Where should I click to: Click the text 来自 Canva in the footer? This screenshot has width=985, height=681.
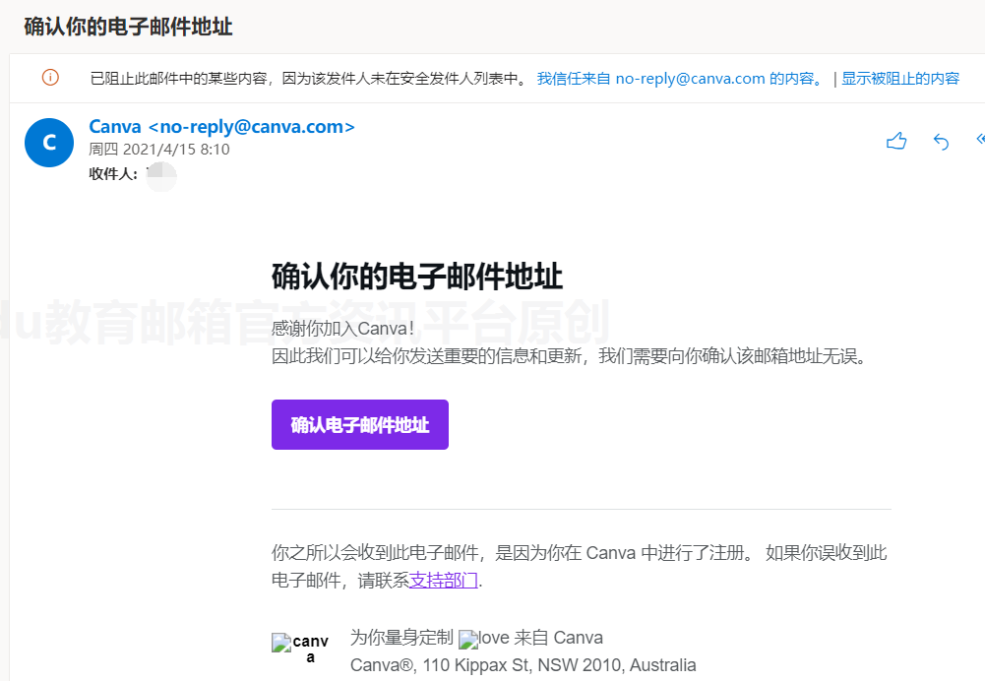tap(559, 638)
